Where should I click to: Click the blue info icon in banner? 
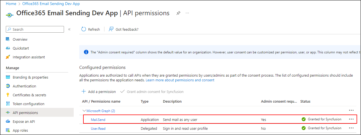(86, 52)
